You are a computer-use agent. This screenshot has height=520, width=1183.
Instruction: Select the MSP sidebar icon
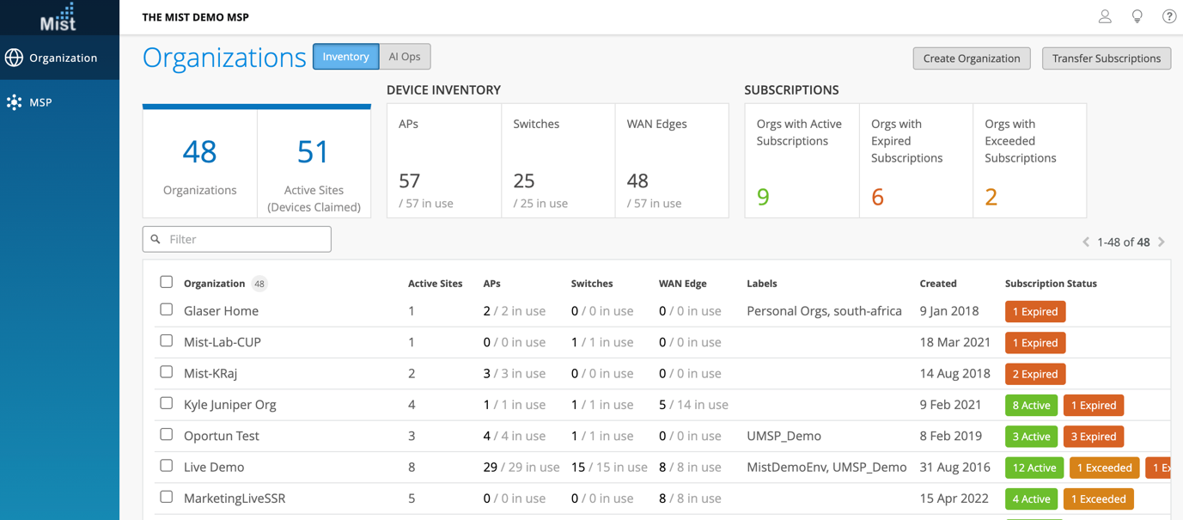coord(14,102)
